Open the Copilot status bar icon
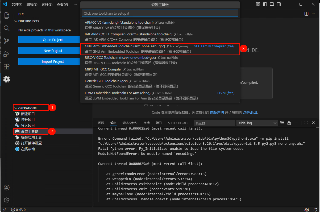 pos(306,210)
